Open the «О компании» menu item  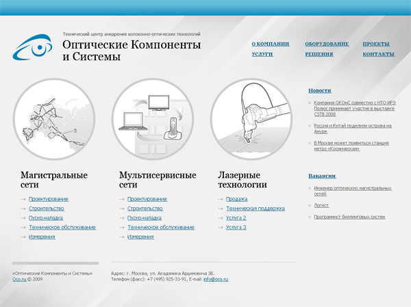(x=270, y=44)
